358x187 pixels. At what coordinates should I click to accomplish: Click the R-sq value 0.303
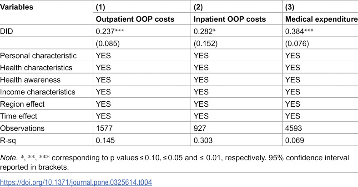pyautogui.click(x=203, y=140)
